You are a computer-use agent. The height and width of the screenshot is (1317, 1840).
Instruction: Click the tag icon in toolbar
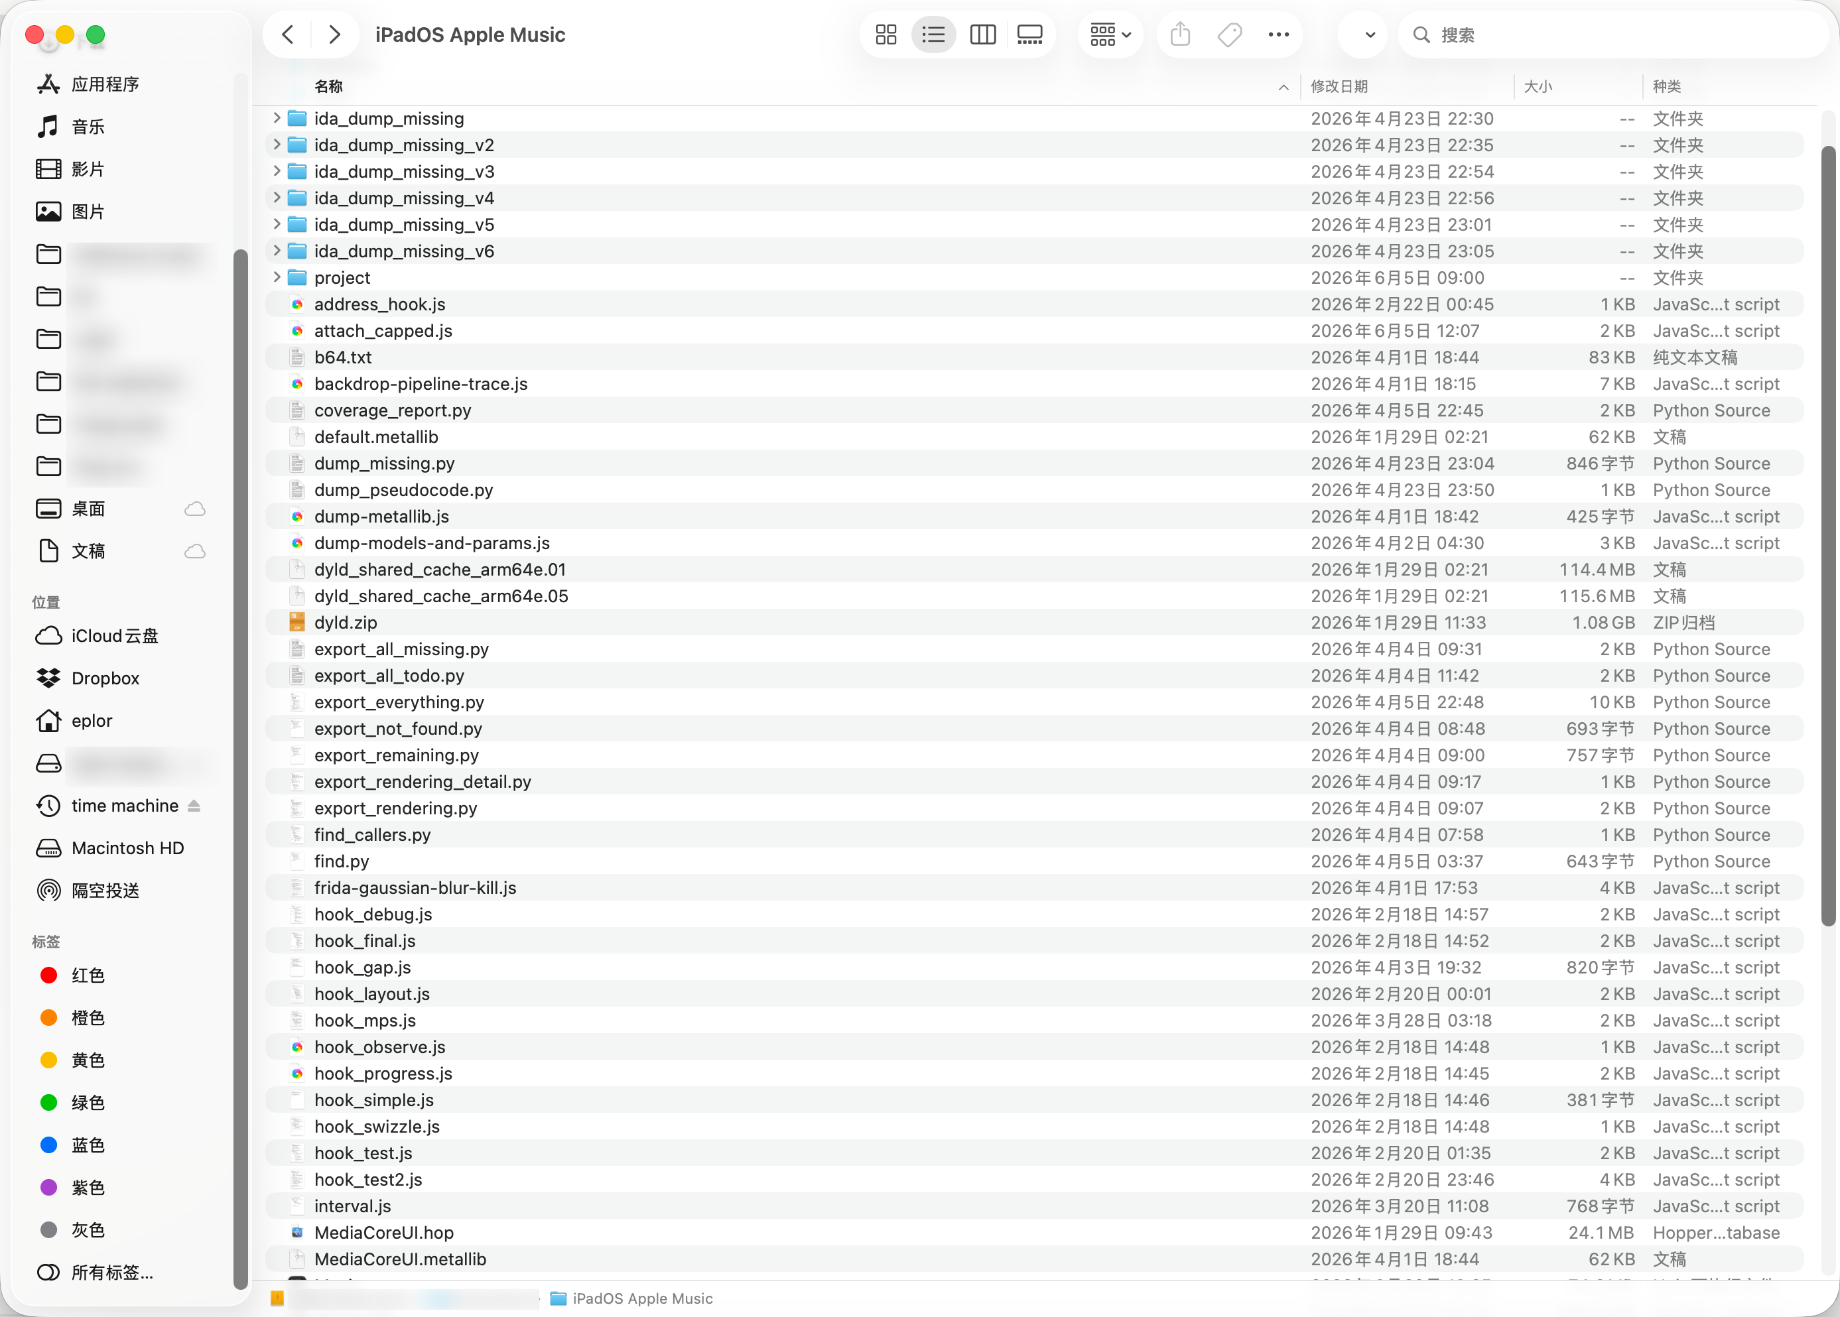pyautogui.click(x=1229, y=35)
